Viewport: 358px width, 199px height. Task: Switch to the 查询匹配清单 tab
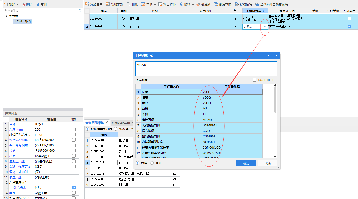[x=94, y=123]
